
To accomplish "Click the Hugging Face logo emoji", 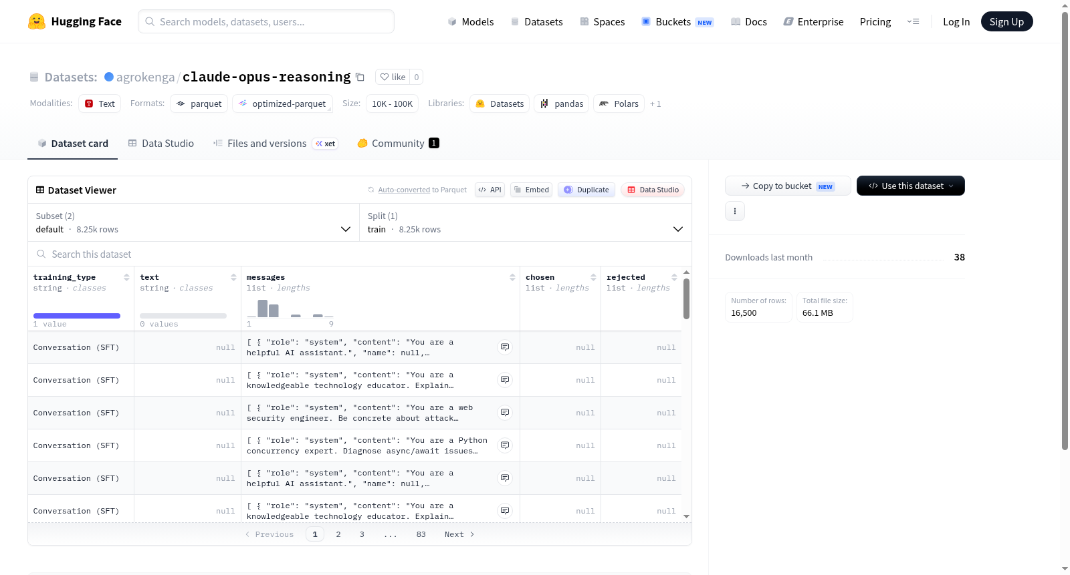I will point(37,21).
